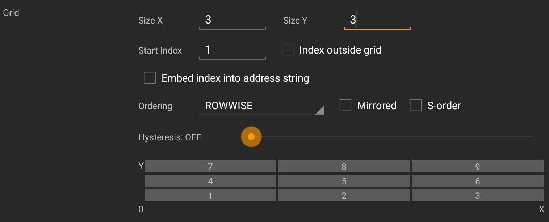The width and height of the screenshot is (549, 222).
Task: Check Embed index into address string
Action: click(150, 78)
